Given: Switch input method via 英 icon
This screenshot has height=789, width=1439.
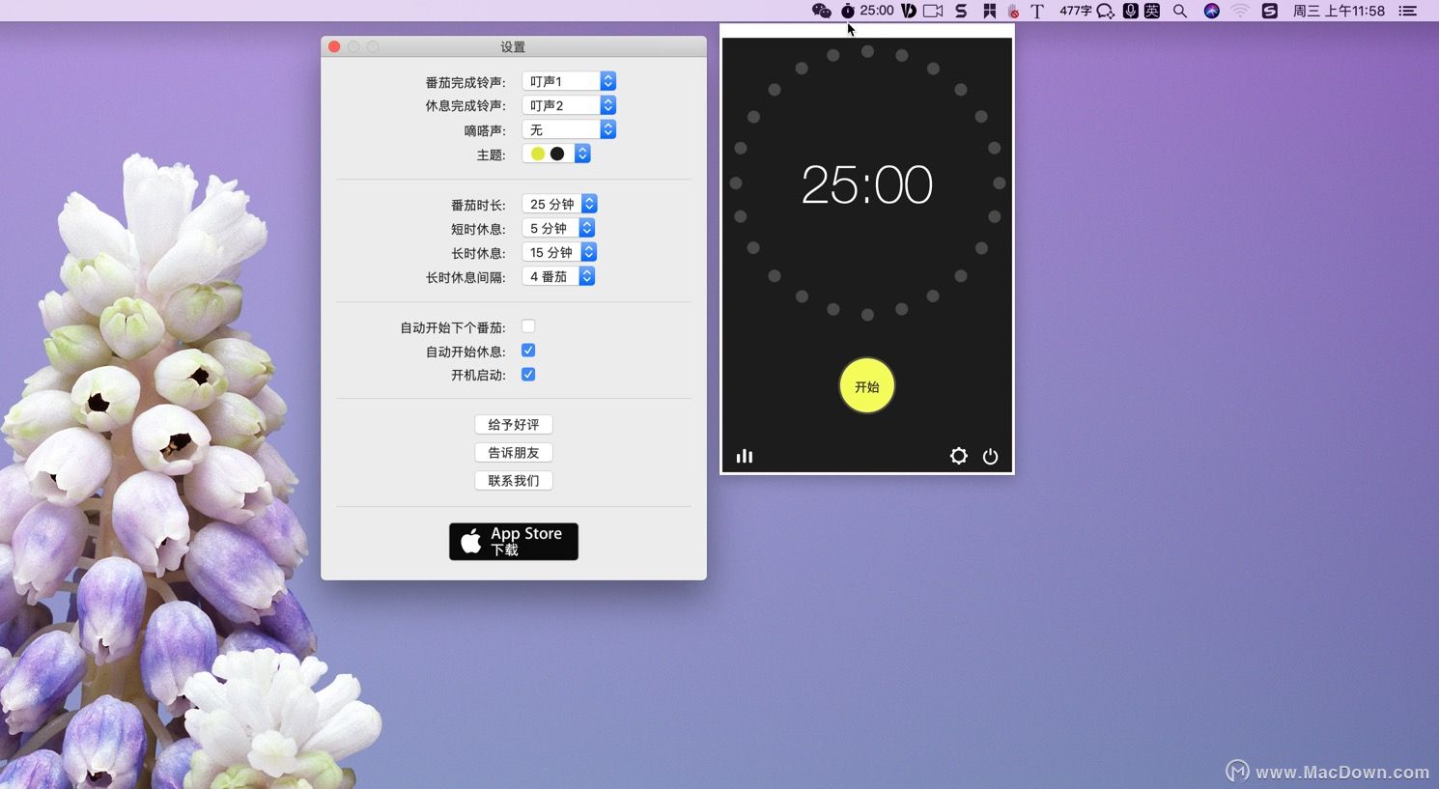Looking at the screenshot, I should click(1152, 11).
